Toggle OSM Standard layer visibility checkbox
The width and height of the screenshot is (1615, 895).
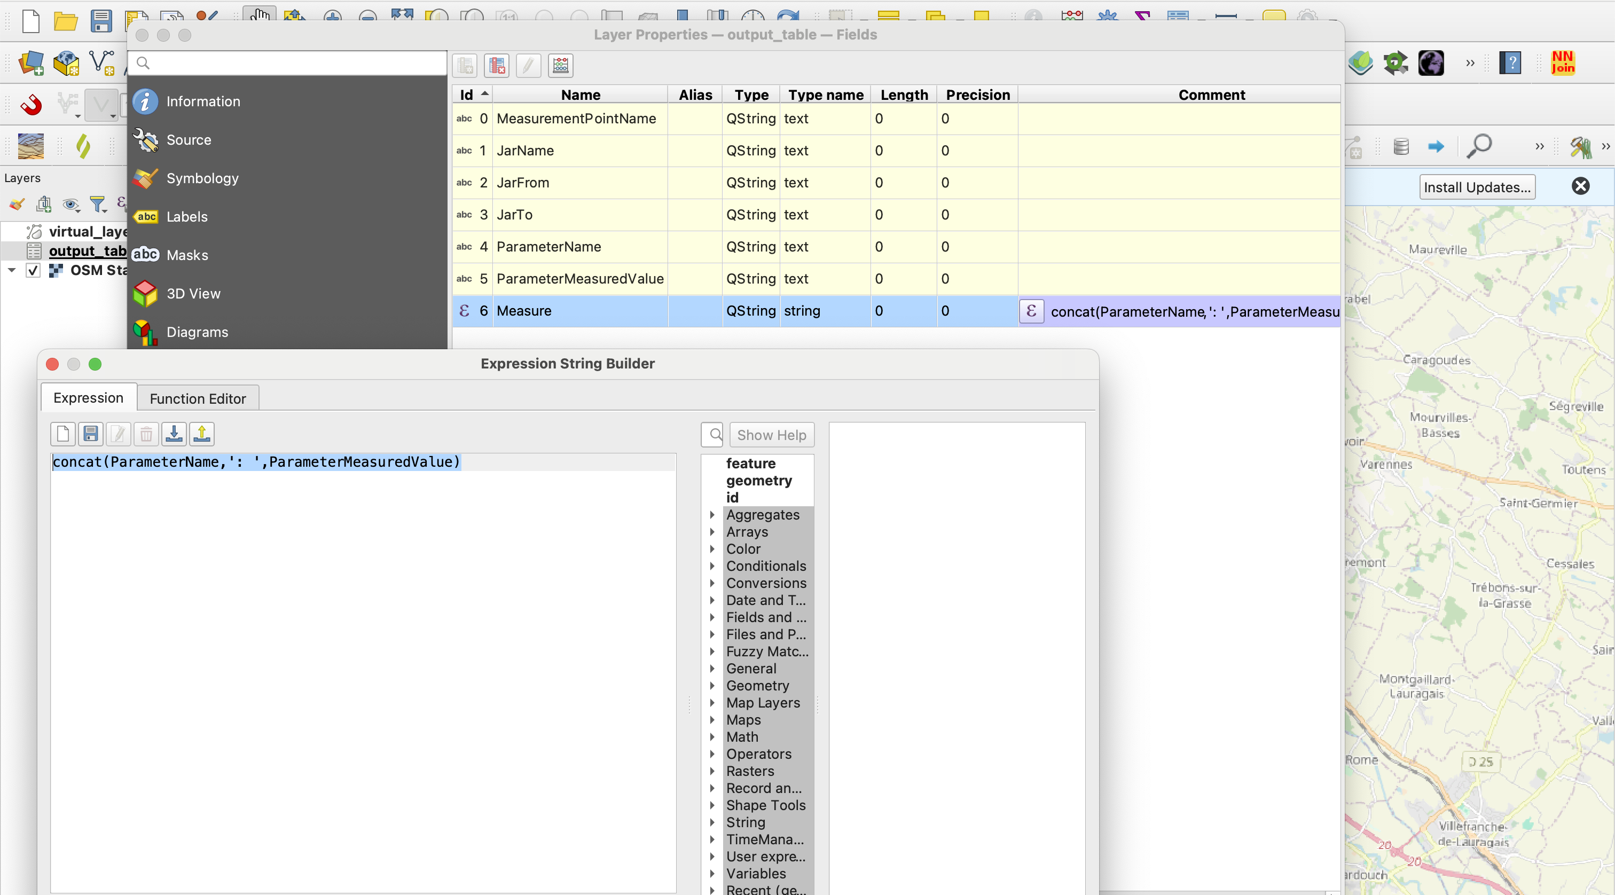click(x=33, y=270)
